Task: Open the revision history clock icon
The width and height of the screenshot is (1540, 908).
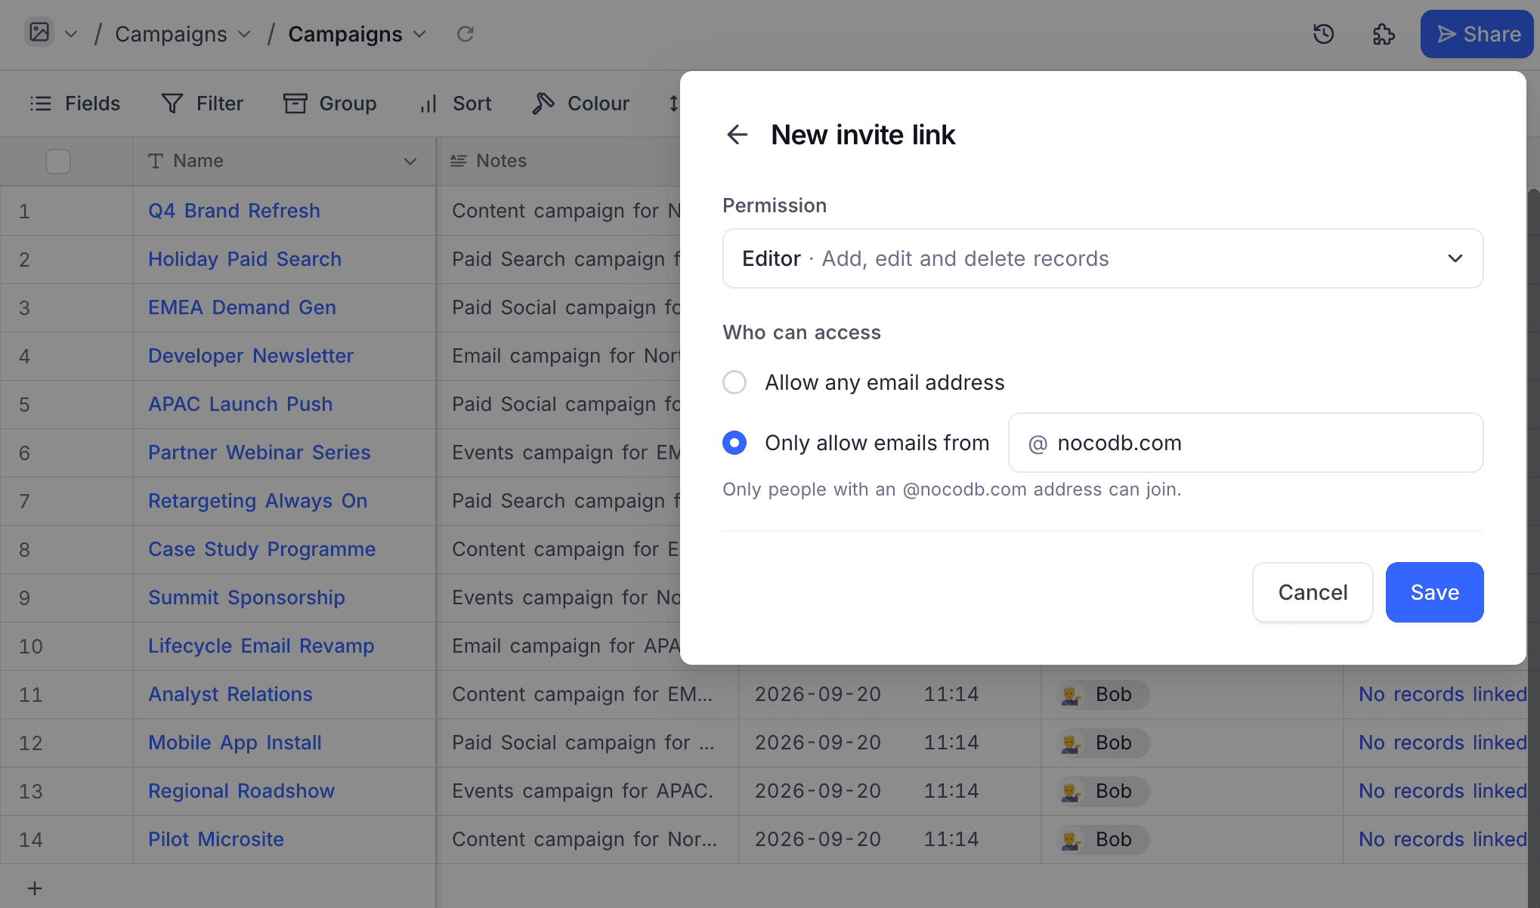Action: pos(1324,34)
